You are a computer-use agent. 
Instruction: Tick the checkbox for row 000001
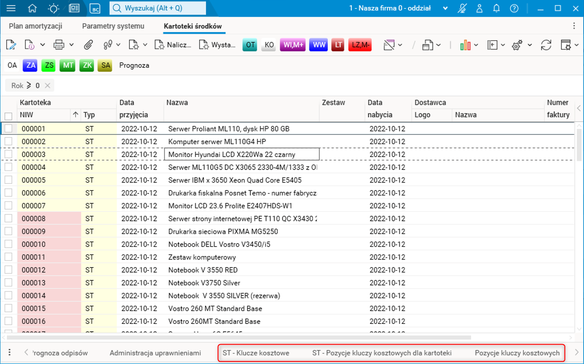(x=8, y=129)
